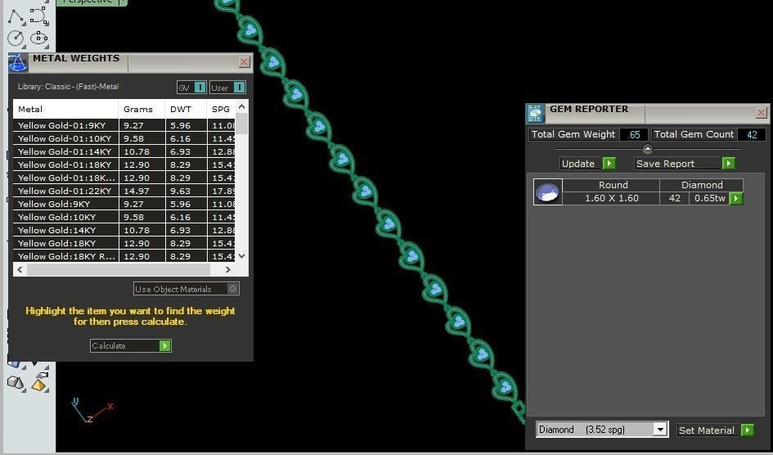This screenshot has height=455, width=773.
Task: Click the Perspective viewport tab
Action: click(x=88, y=2)
